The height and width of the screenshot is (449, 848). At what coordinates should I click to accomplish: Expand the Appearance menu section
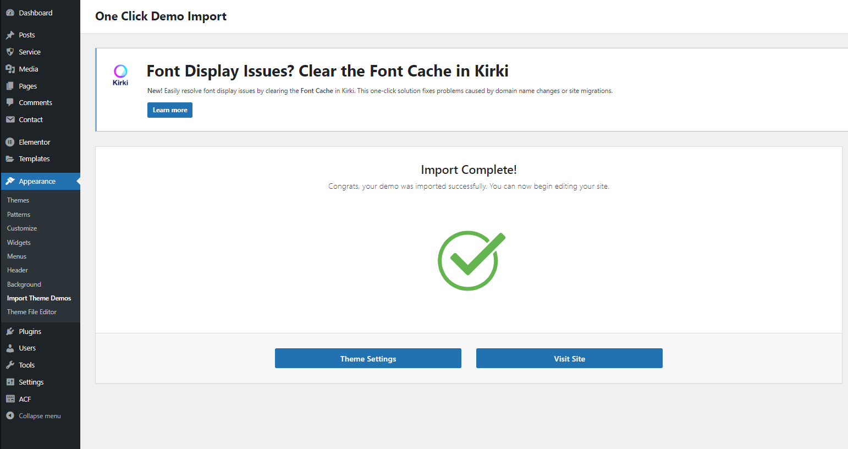(37, 181)
